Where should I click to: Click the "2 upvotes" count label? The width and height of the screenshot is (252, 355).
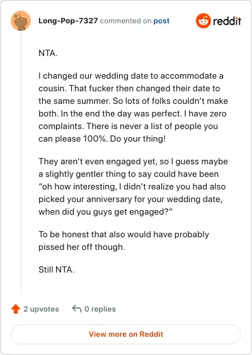[41, 309]
